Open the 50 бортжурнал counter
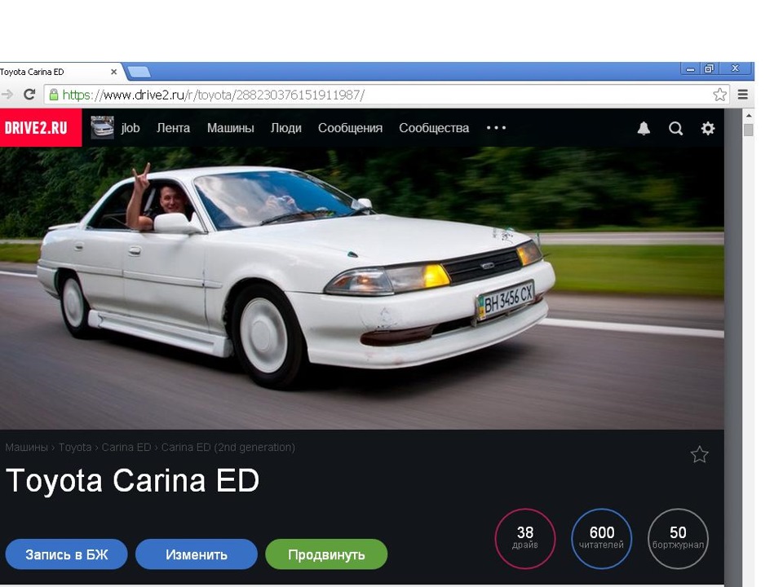783x587 pixels. coord(678,539)
